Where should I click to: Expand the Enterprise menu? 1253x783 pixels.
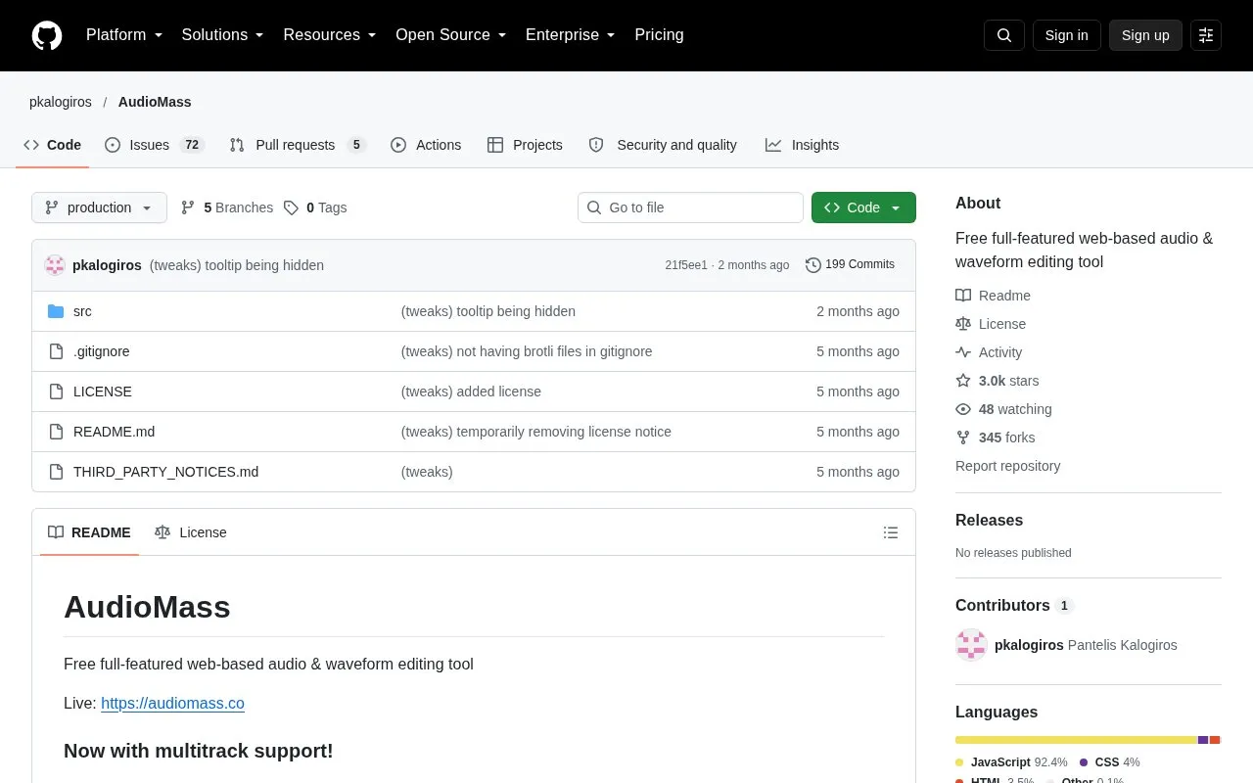pyautogui.click(x=571, y=35)
